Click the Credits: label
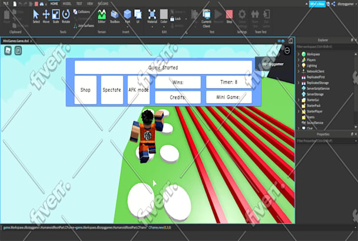Screen dimensions: 358x241 point(178,98)
